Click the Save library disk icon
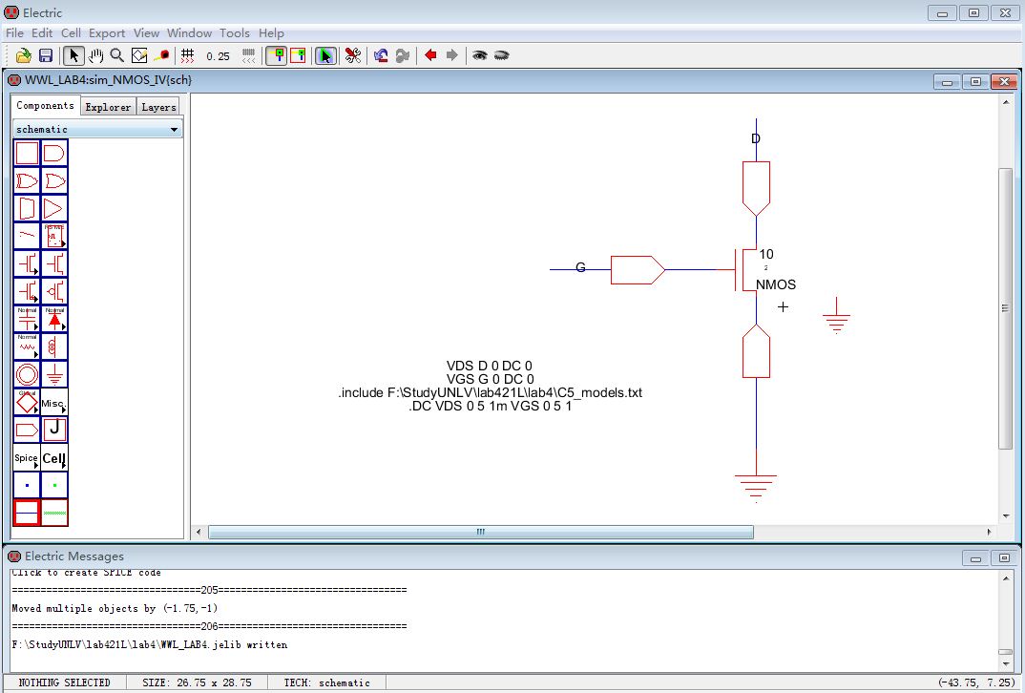1025x693 pixels. tap(45, 56)
